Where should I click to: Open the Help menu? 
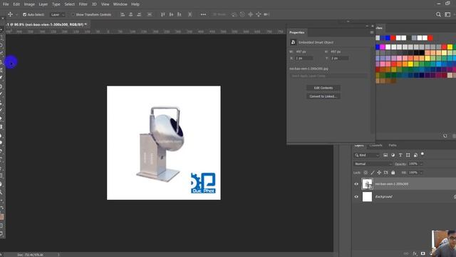tap(135, 4)
